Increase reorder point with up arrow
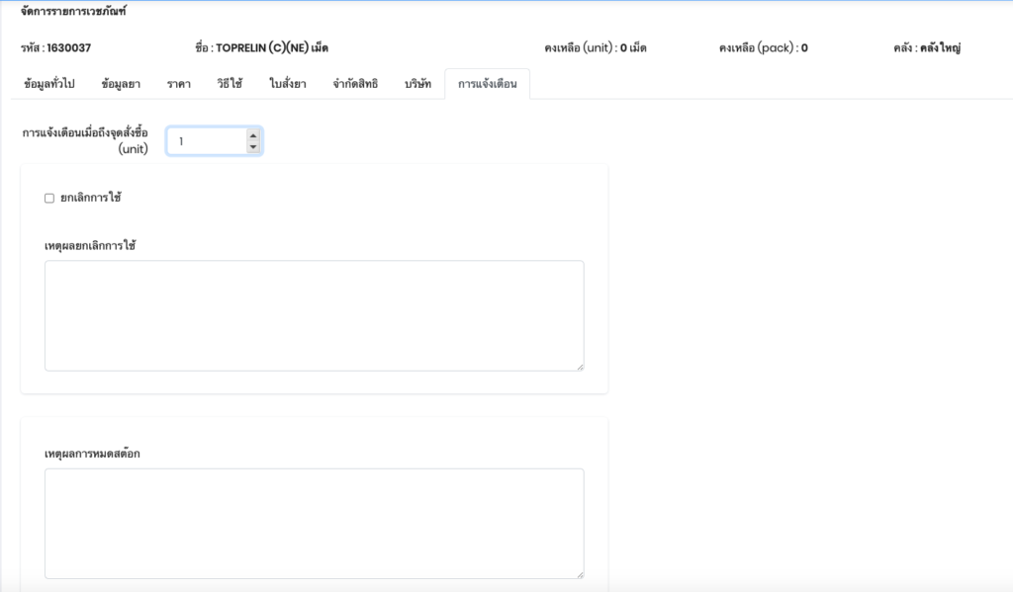This screenshot has width=1013, height=592. tap(253, 135)
